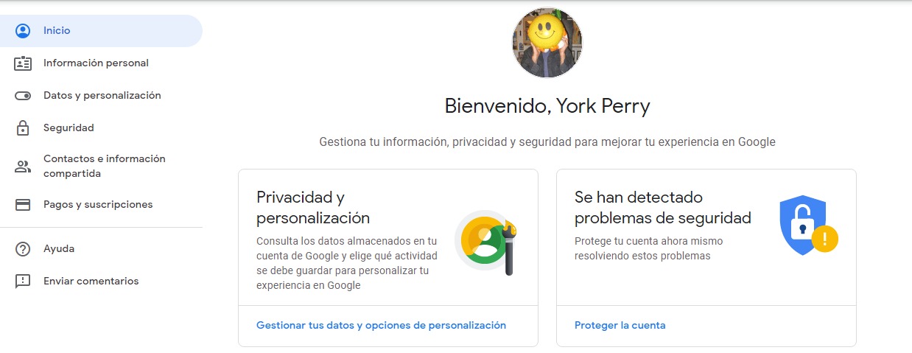Open Datos y personalización section
Image resolution: width=912 pixels, height=353 pixels.
101,96
